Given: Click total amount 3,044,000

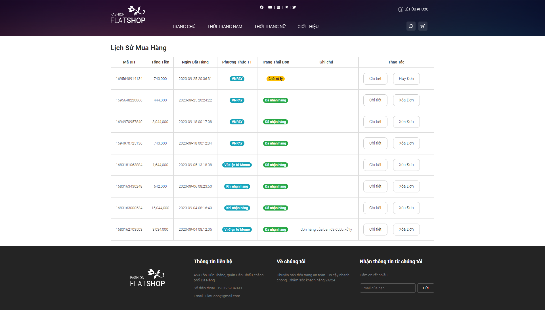Looking at the screenshot, I should (160, 122).
